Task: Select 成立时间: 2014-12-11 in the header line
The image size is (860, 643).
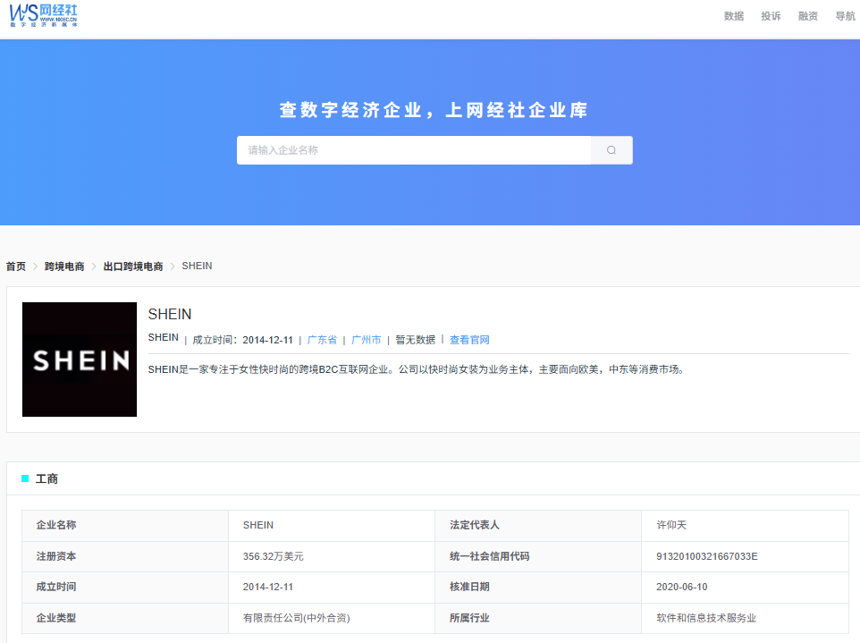Action: pos(242,340)
